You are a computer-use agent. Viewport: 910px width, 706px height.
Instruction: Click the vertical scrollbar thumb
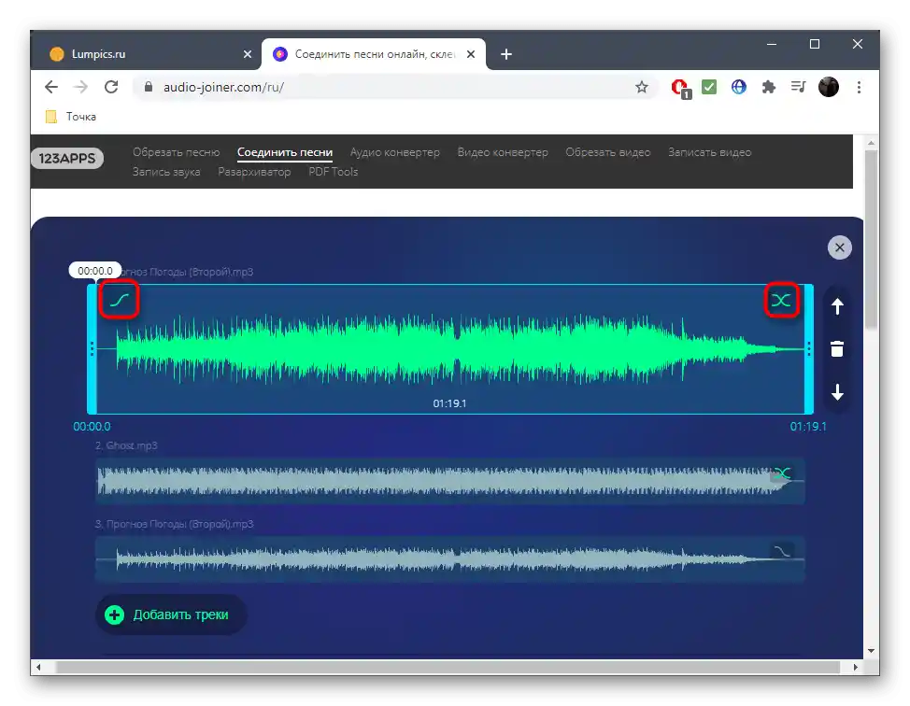click(x=871, y=239)
